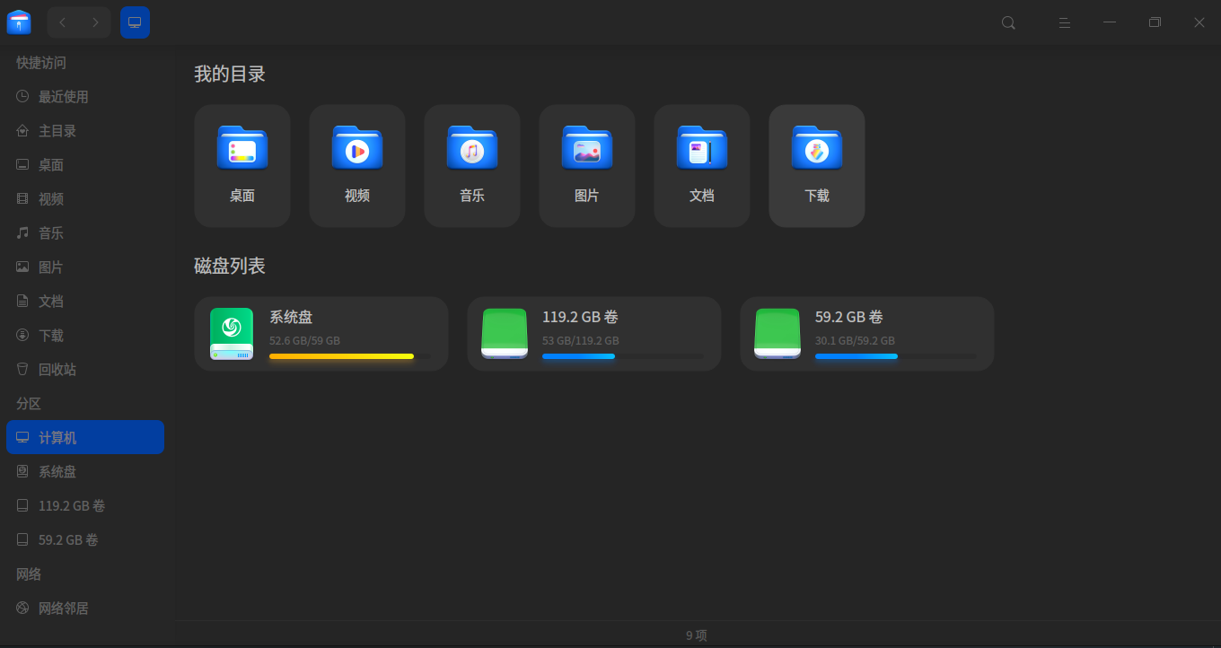Open the 桌面 folder in 我的目录

pos(242,166)
